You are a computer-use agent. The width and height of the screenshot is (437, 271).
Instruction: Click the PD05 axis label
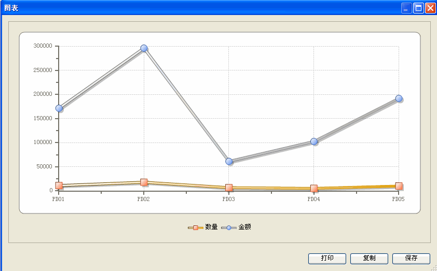point(398,199)
